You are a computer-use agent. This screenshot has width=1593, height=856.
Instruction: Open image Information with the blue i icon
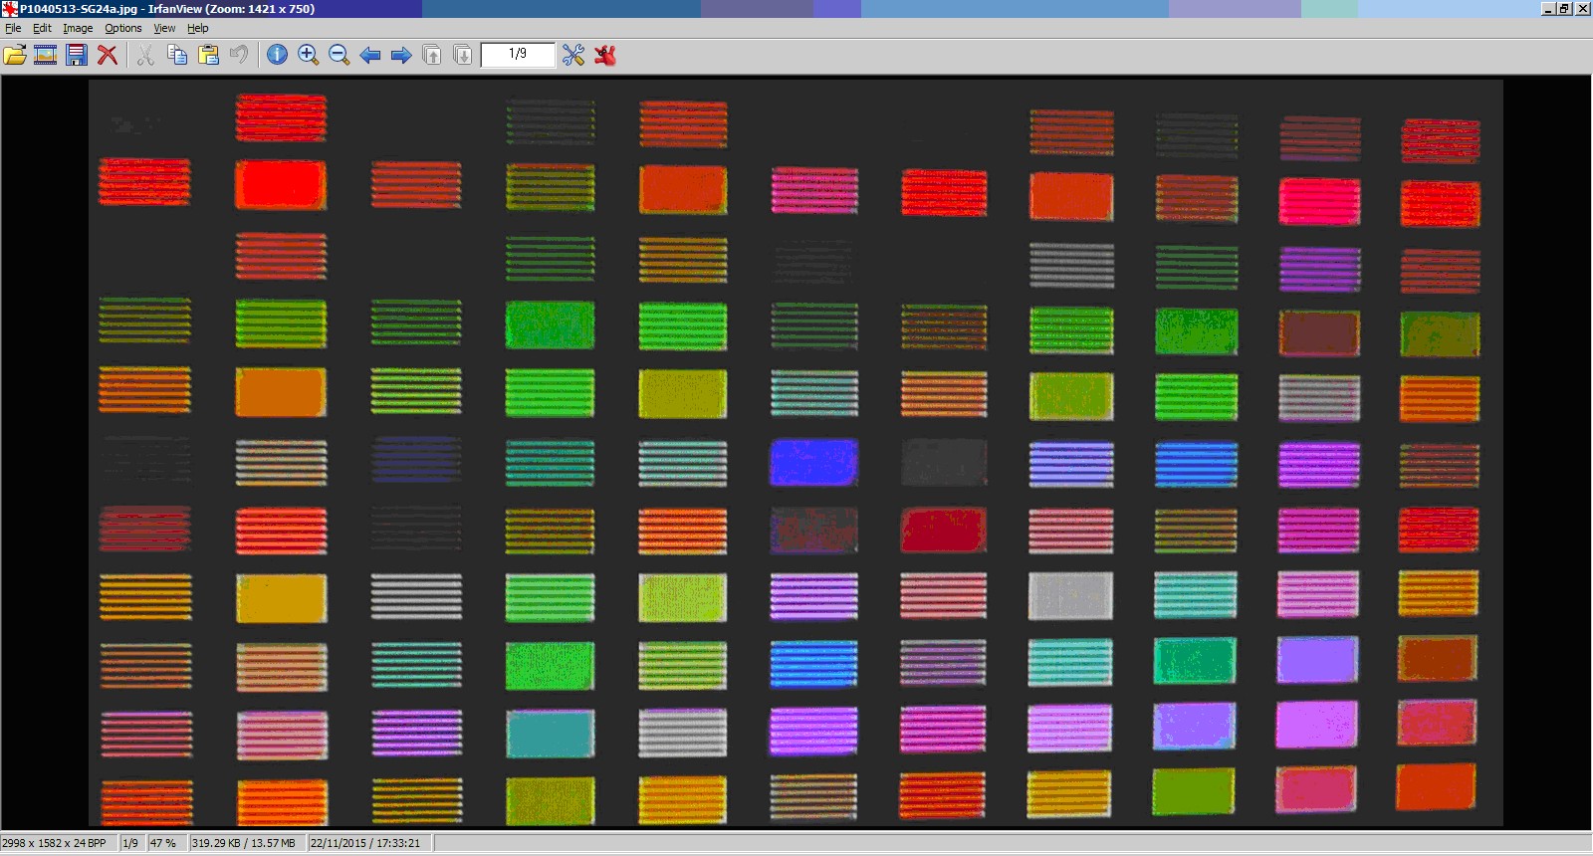coord(277,55)
